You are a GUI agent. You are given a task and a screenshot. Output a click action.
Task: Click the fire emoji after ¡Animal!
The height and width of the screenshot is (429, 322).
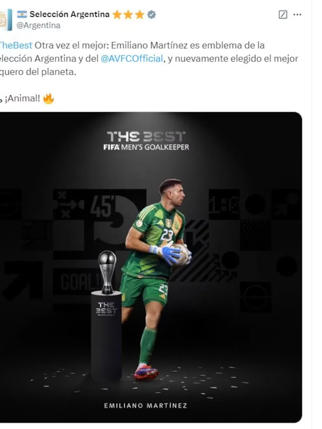point(48,98)
